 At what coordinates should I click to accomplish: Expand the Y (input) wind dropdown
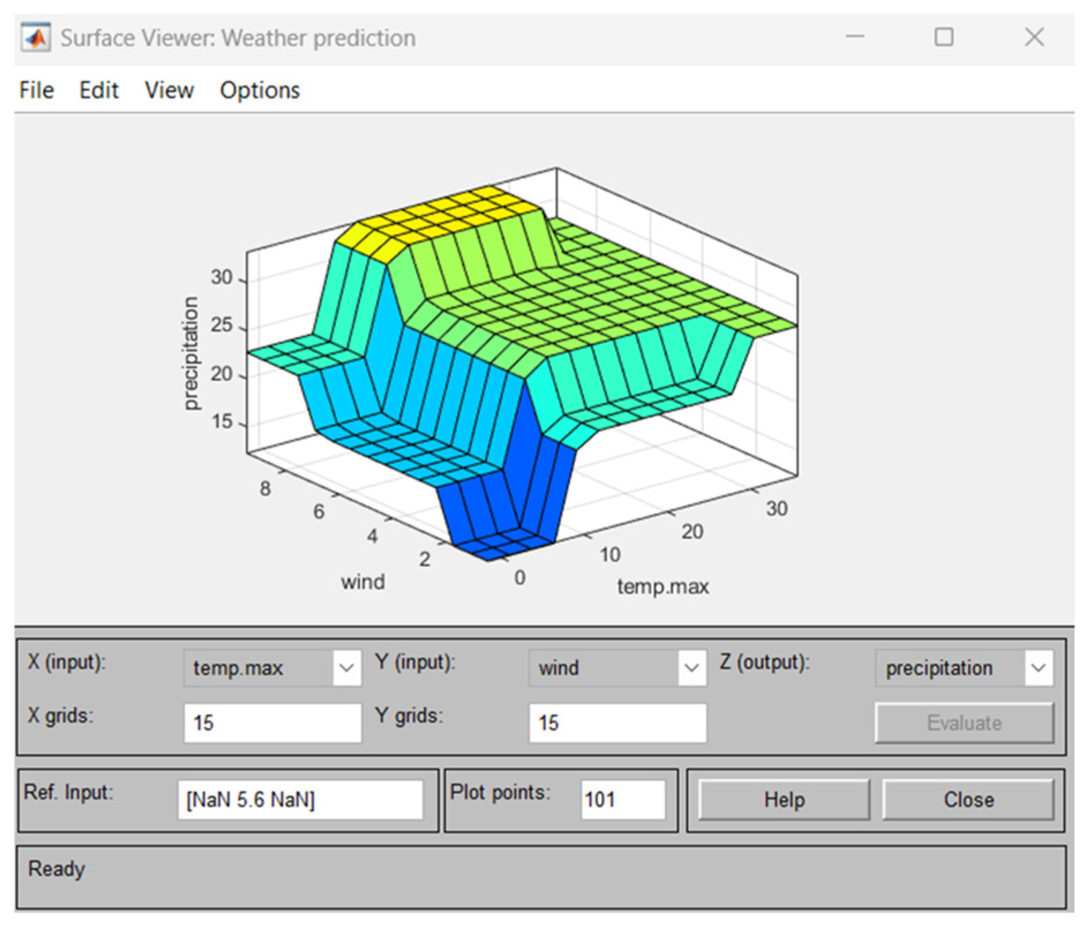click(x=691, y=668)
